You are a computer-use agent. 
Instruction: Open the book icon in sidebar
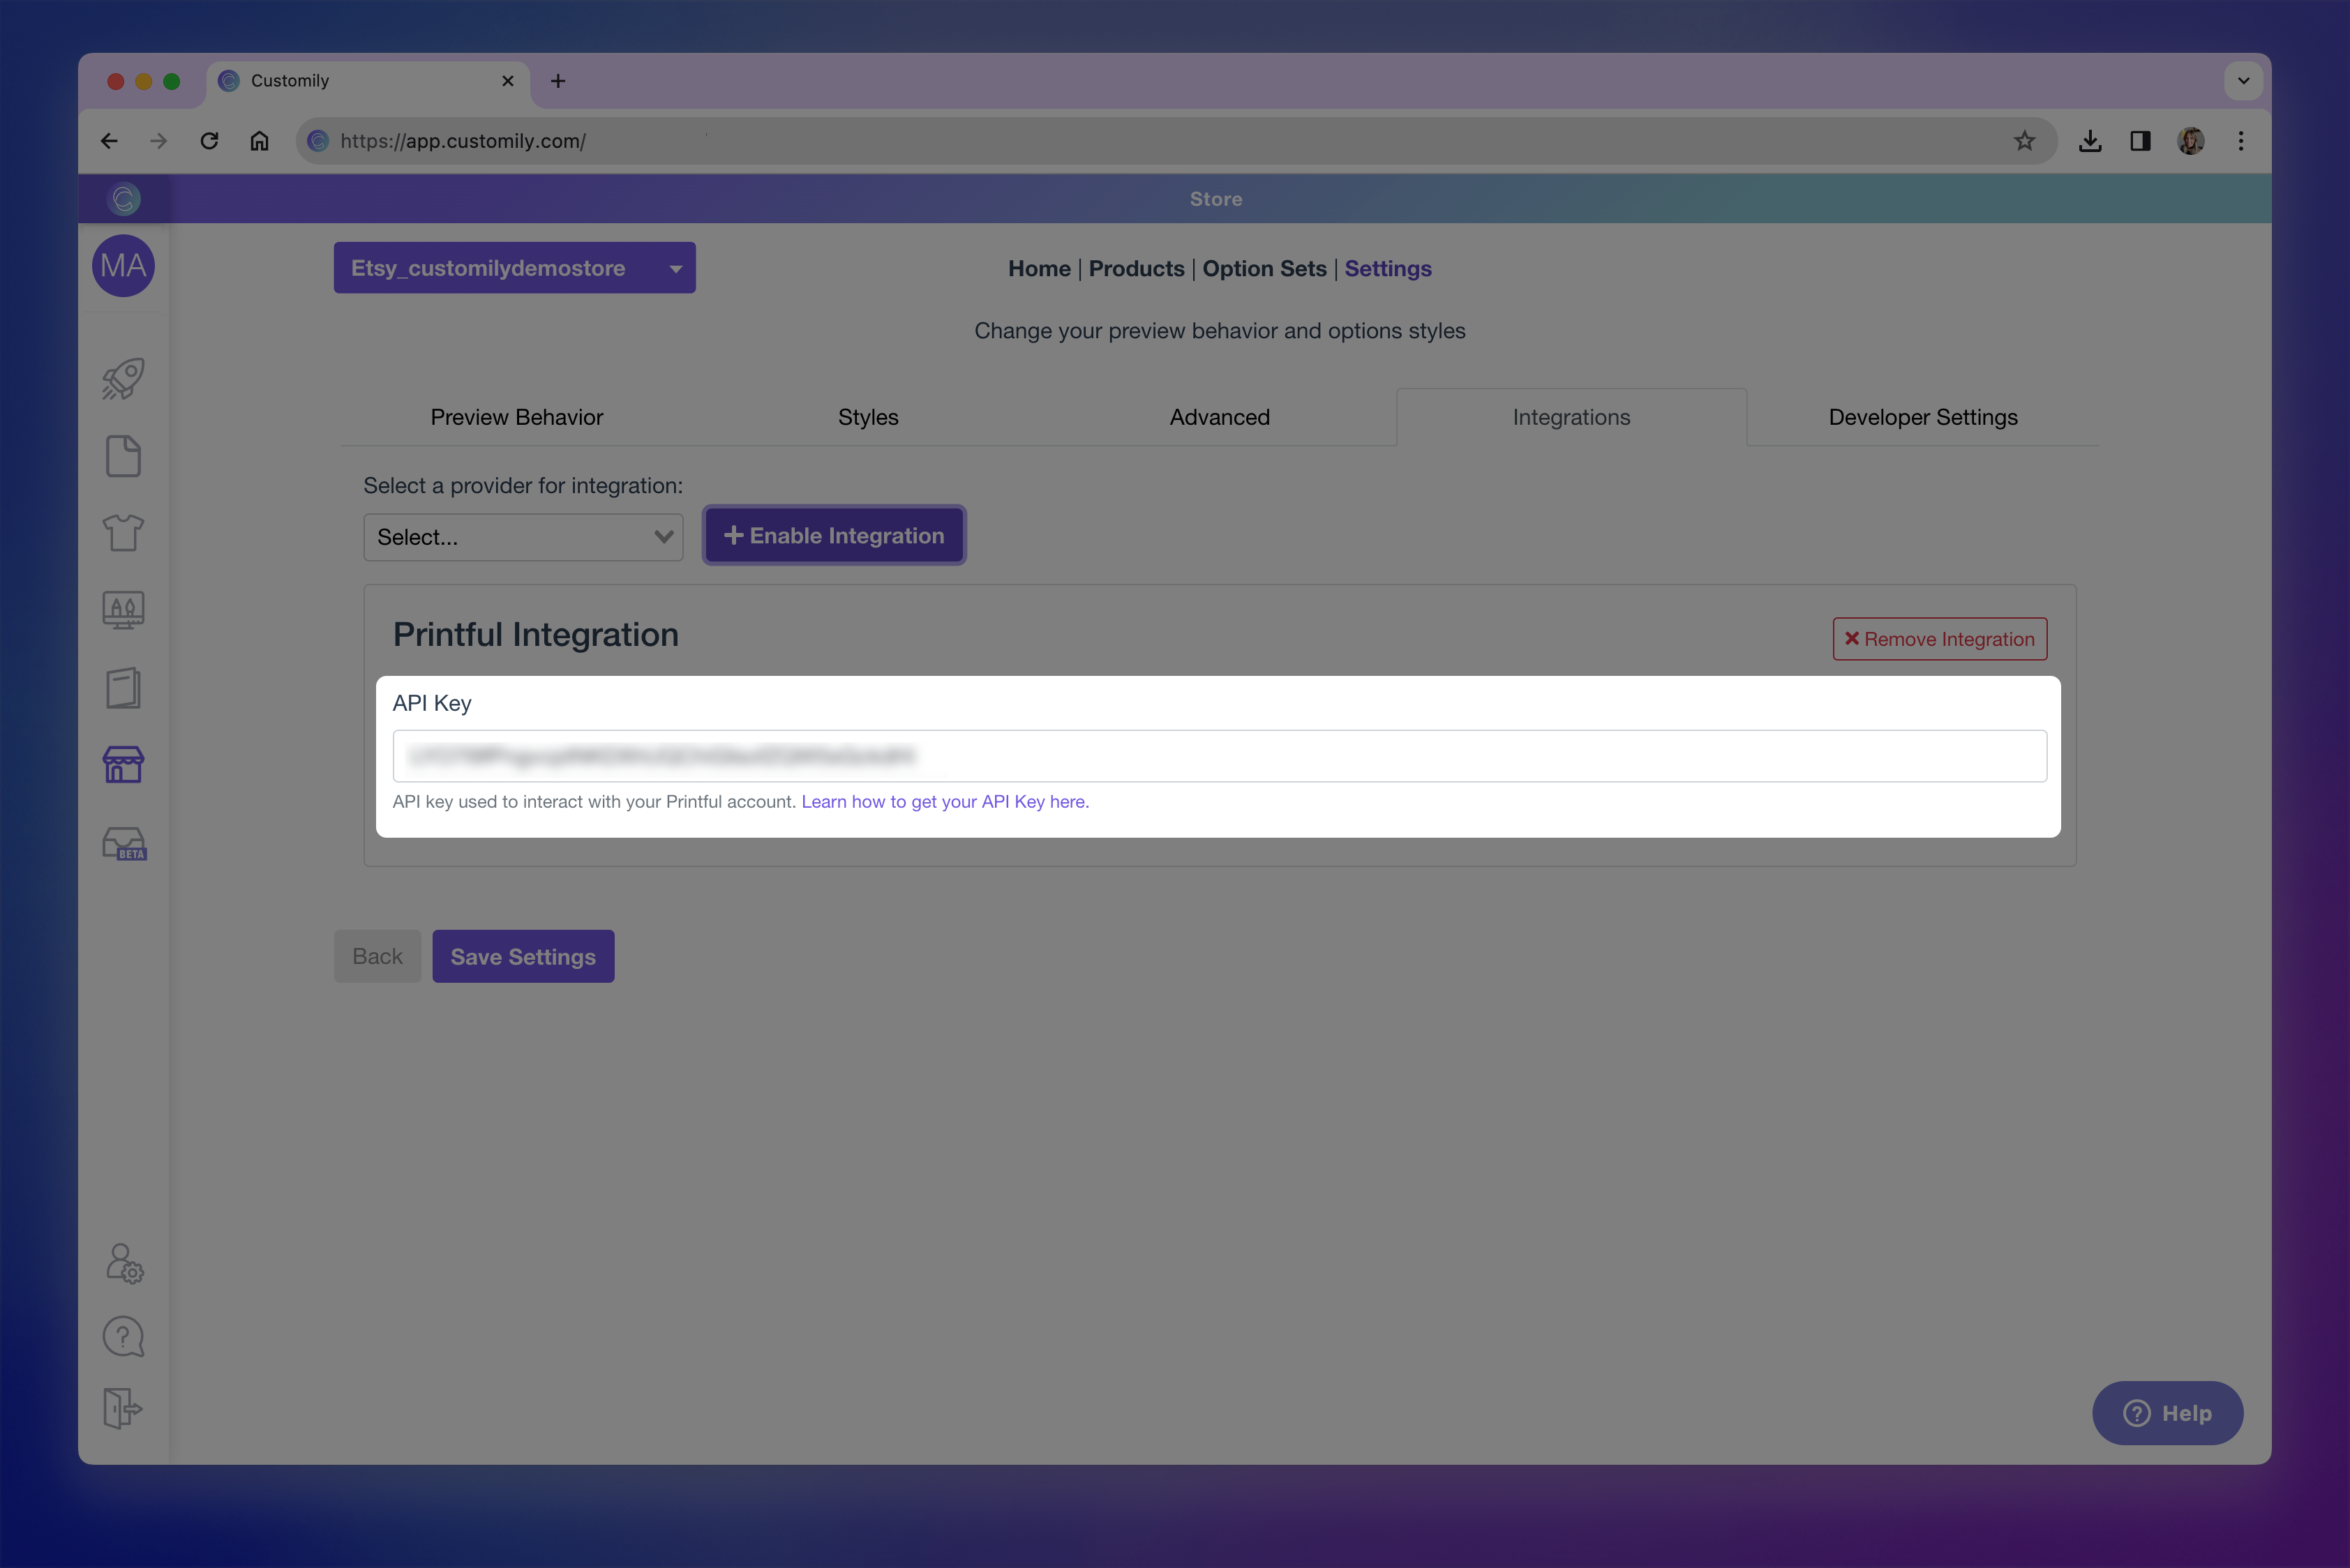123,688
